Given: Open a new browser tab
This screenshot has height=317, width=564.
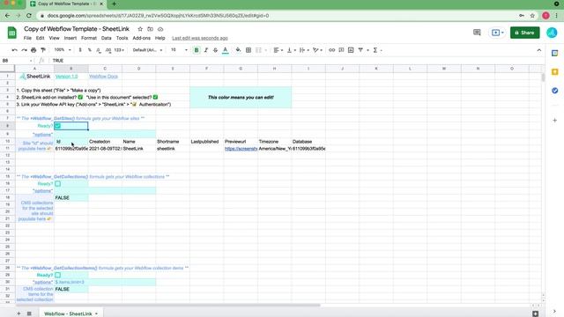Looking at the screenshot, I should point(114,4).
